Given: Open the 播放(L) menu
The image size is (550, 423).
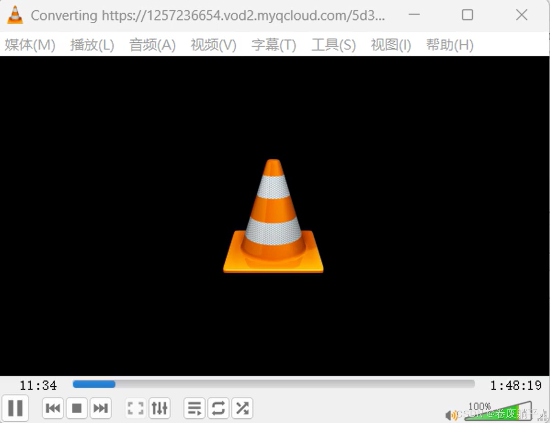Looking at the screenshot, I should [x=92, y=45].
